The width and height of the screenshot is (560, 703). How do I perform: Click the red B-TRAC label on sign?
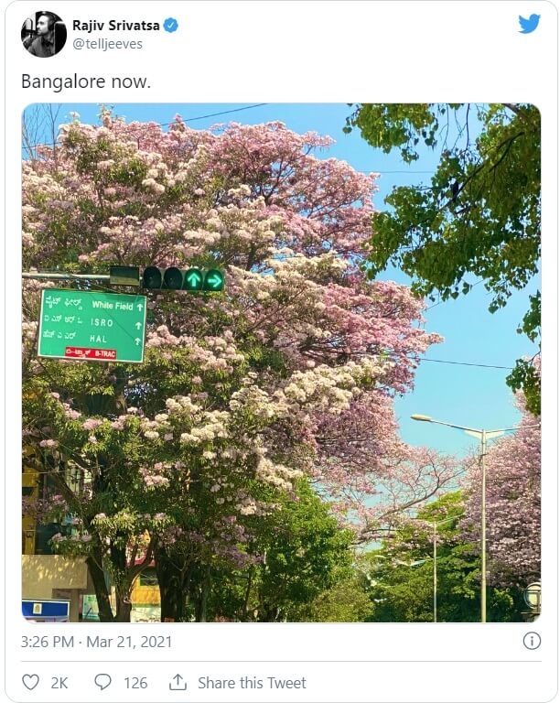point(91,352)
